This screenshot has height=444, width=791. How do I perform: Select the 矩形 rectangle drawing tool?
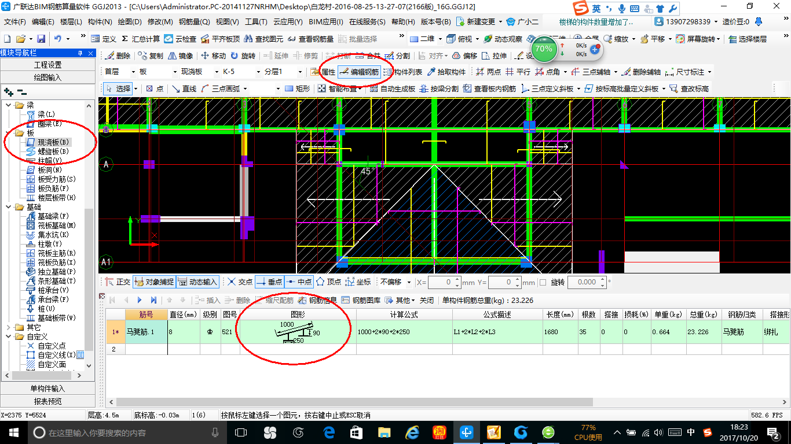(x=298, y=88)
